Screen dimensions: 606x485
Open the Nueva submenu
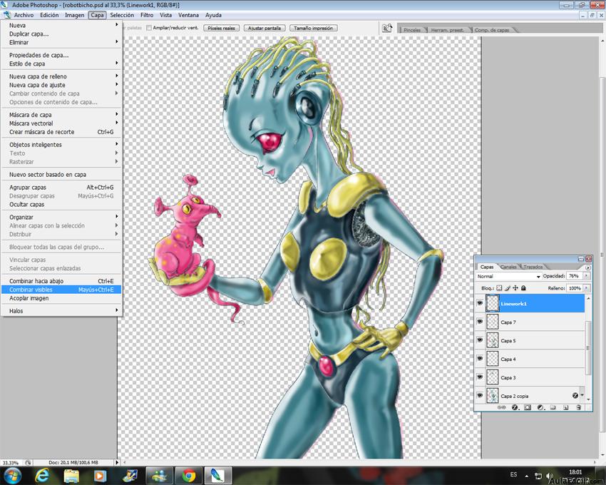pos(61,25)
